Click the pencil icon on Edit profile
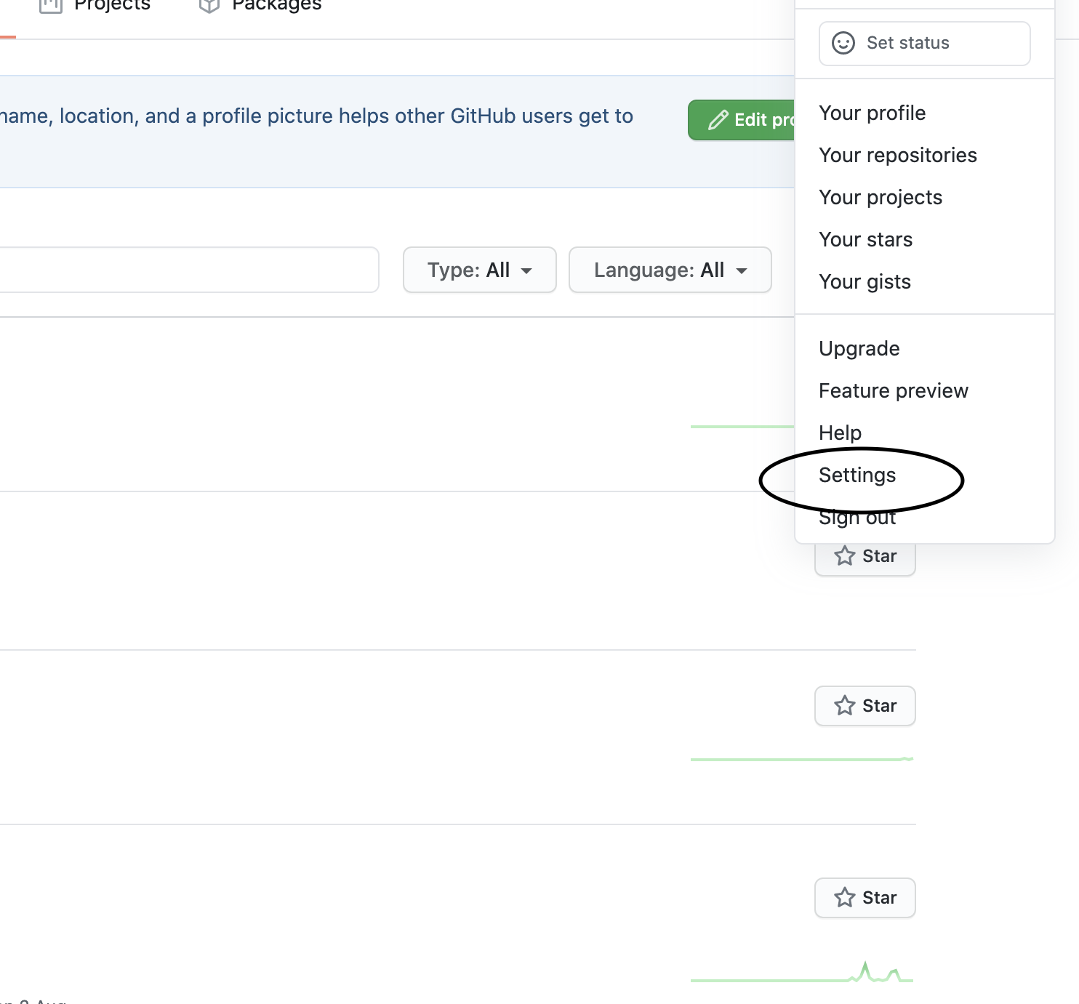1079x1004 pixels. [x=718, y=120]
